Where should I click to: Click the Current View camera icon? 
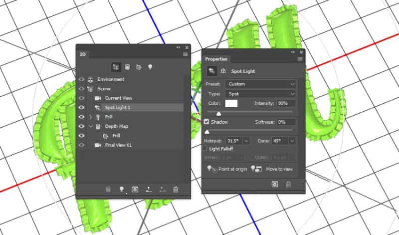(98, 98)
